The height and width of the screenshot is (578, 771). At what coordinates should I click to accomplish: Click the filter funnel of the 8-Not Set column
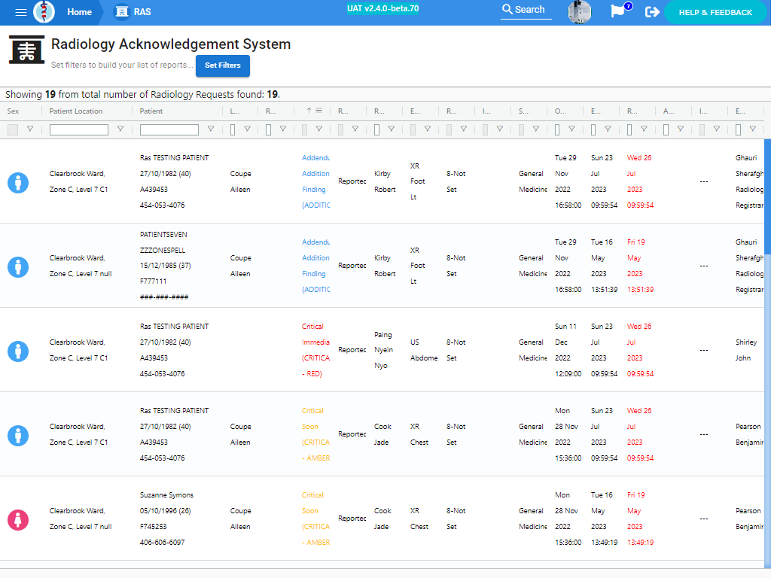click(x=464, y=129)
